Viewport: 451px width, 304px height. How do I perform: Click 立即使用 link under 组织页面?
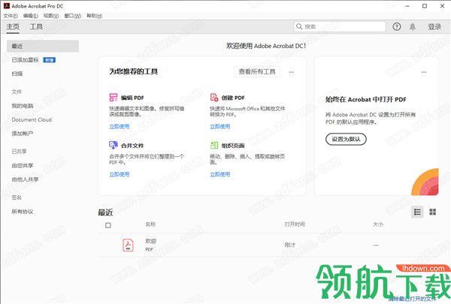pyautogui.click(x=220, y=174)
